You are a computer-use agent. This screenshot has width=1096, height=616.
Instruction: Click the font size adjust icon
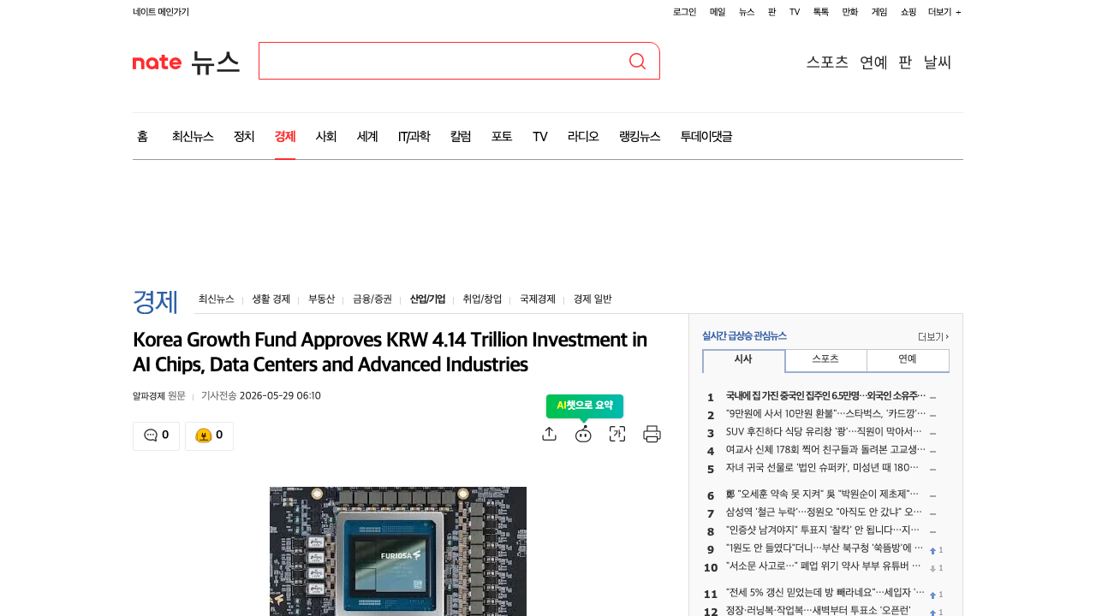tap(617, 434)
